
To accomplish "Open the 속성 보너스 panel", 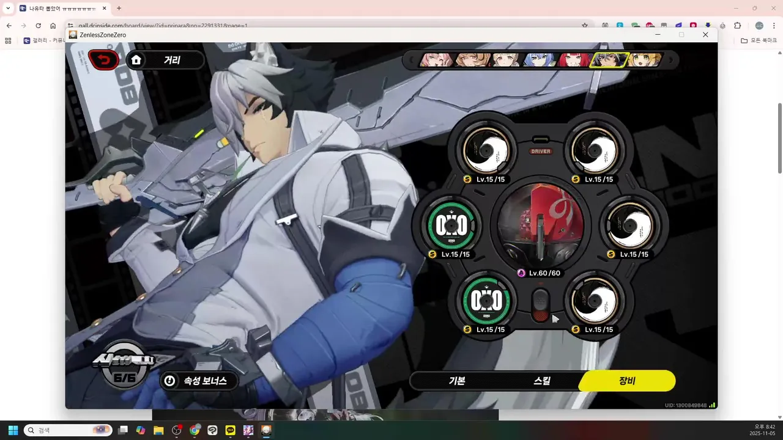I will pos(199,381).
